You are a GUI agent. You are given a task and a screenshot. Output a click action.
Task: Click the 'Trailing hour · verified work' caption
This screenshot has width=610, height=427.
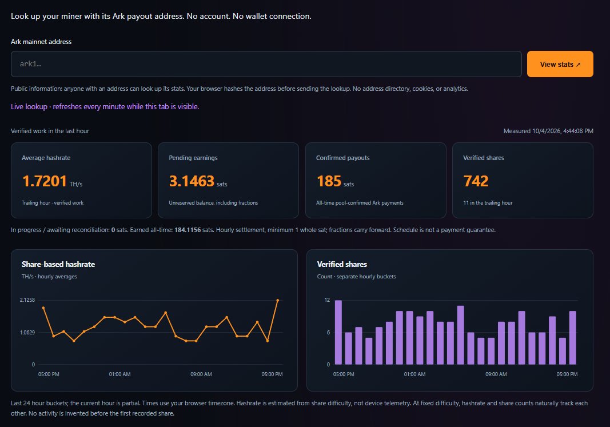coord(53,202)
